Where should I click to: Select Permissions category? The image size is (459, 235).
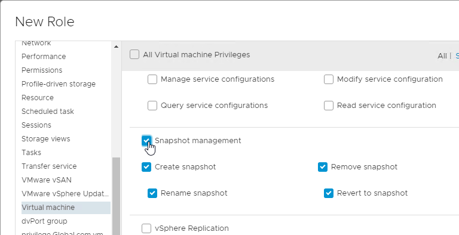pos(42,70)
